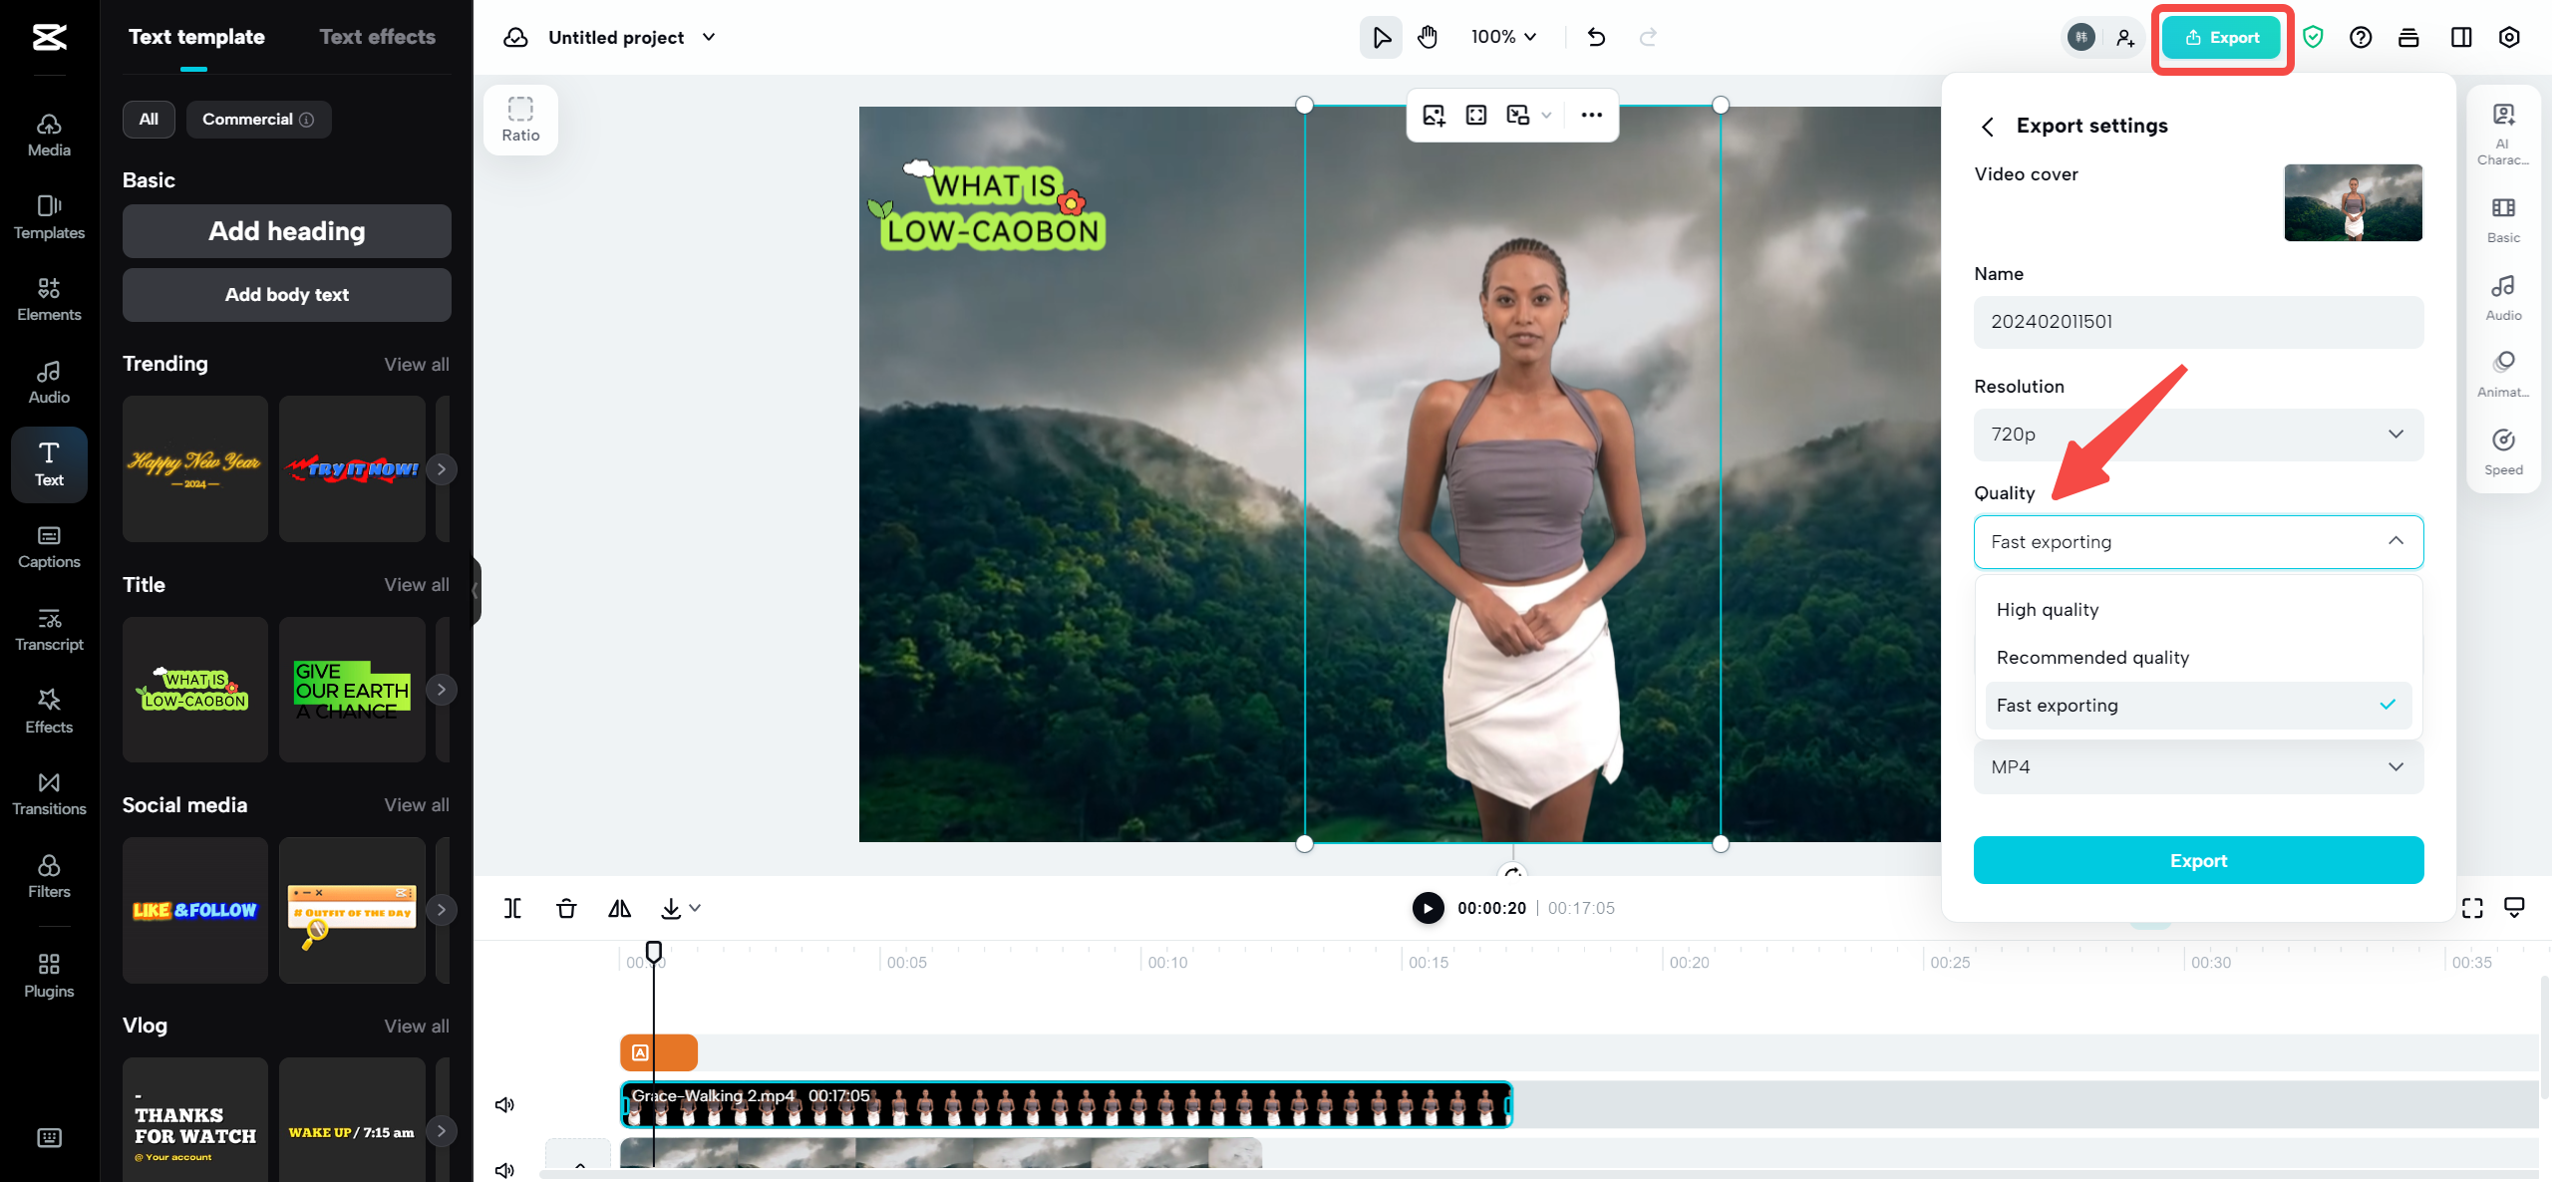The height and width of the screenshot is (1182, 2552).
Task: Select the Transitions panel
Action: 48,792
